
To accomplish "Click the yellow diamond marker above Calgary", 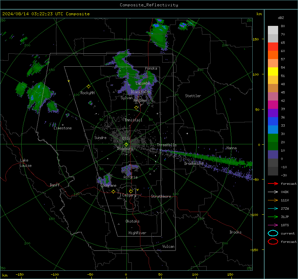I will [x=131, y=191].
